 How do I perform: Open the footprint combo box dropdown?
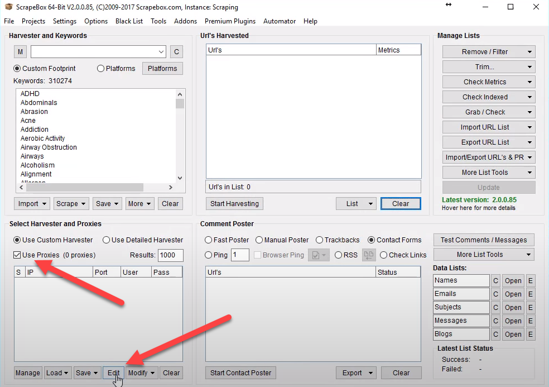coord(161,52)
